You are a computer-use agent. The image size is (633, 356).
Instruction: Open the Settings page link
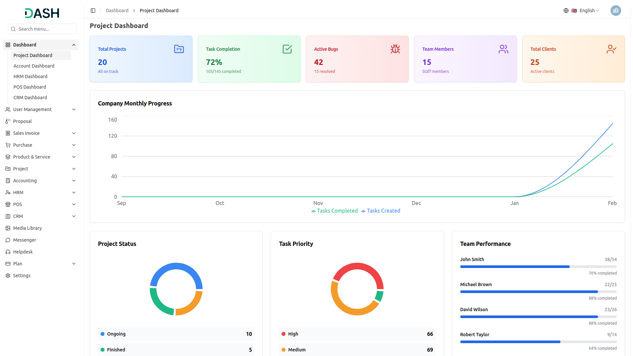(22, 276)
